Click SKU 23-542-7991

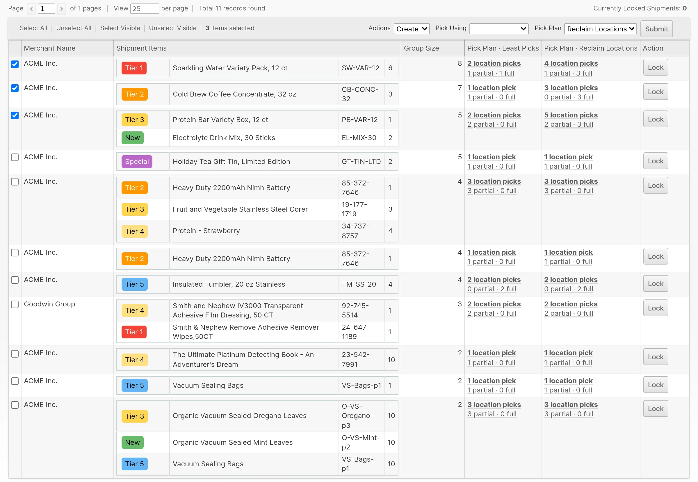point(356,360)
